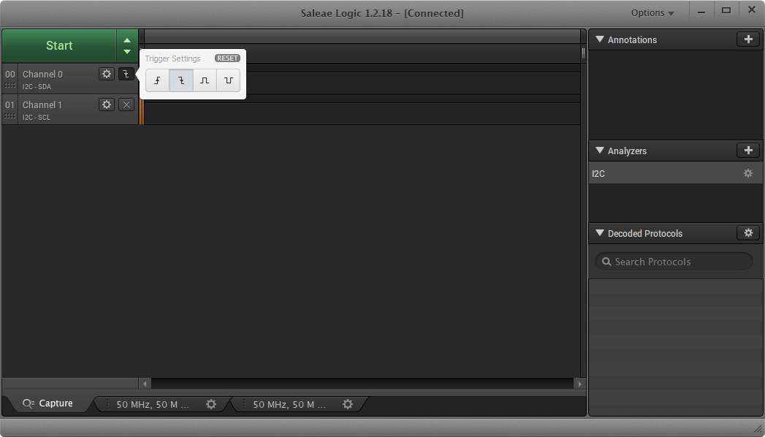Collapse the Annotations panel
This screenshot has height=437, width=765.
coord(600,39)
